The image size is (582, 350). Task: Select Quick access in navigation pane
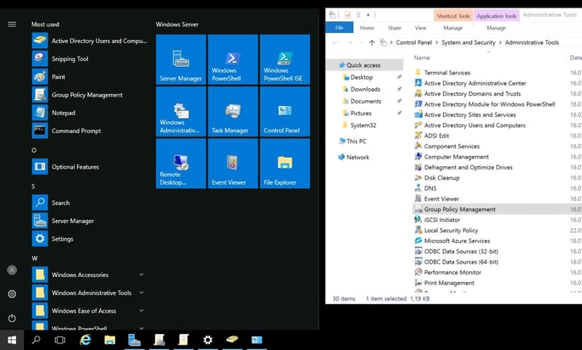coord(365,65)
